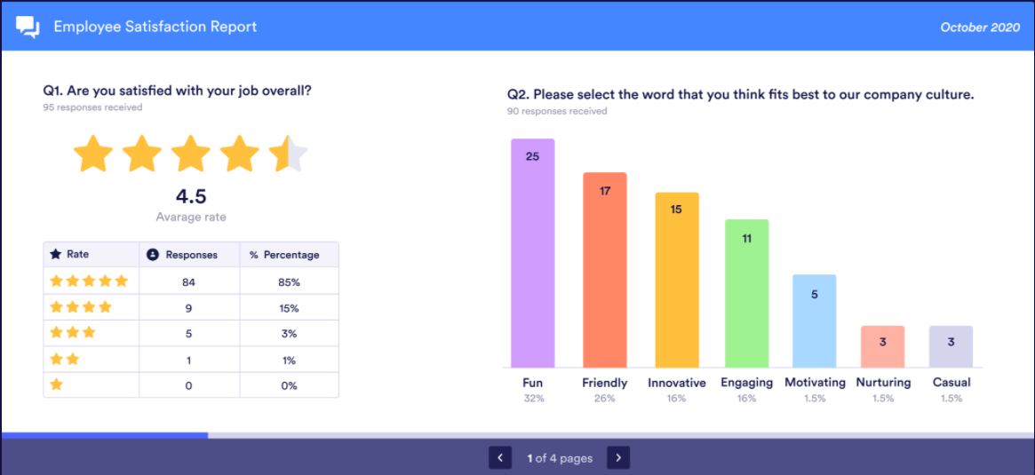Viewport: 1035px width, 475px height.
Task: Click the gray Casual bar
Action: [951, 346]
